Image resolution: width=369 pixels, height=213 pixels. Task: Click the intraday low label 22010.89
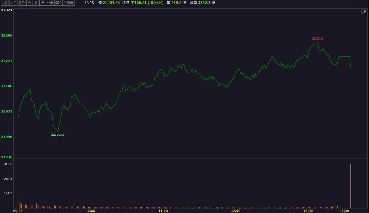tap(58, 135)
